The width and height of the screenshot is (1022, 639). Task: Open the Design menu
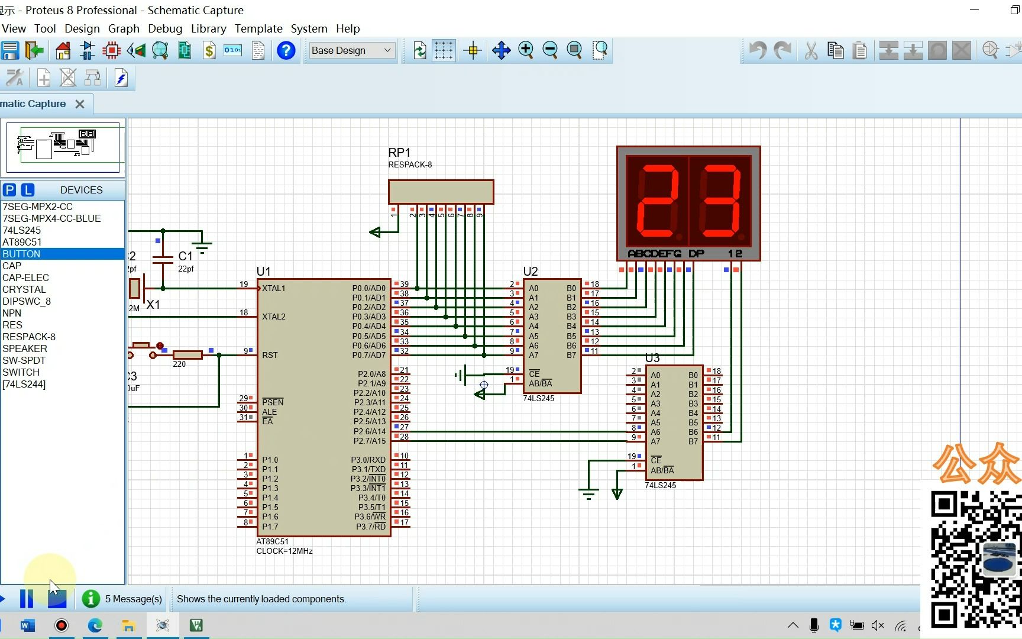point(82,28)
